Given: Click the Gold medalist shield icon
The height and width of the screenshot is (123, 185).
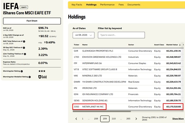Looking at the screenshot, I should (x=40, y=77).
